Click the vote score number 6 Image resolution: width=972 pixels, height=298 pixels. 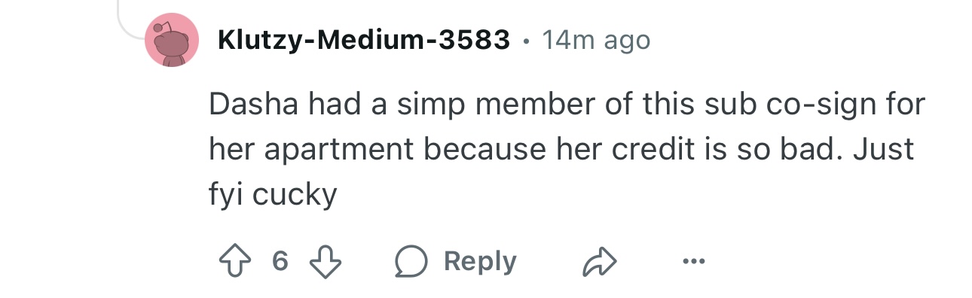click(x=280, y=261)
